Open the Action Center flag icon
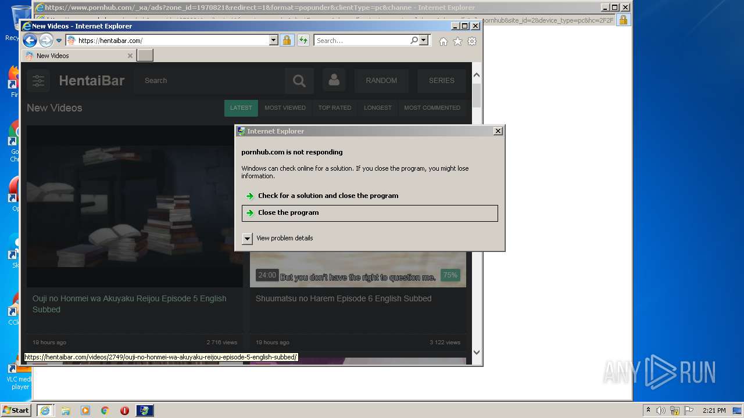744x418 pixels. (689, 410)
